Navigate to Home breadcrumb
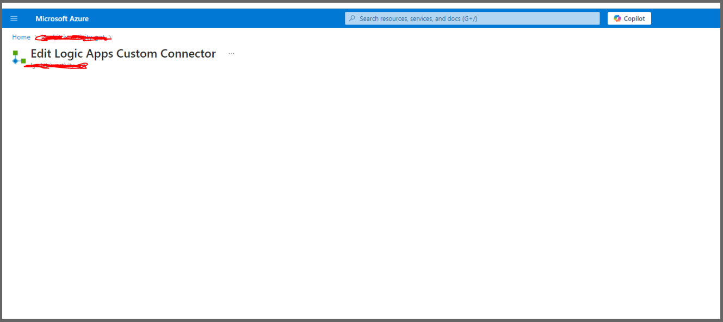Image resolution: width=723 pixels, height=322 pixels. pos(21,37)
